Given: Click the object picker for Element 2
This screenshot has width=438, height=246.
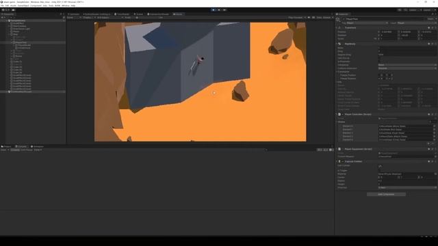Looking at the screenshot, I should tap(435, 133).
